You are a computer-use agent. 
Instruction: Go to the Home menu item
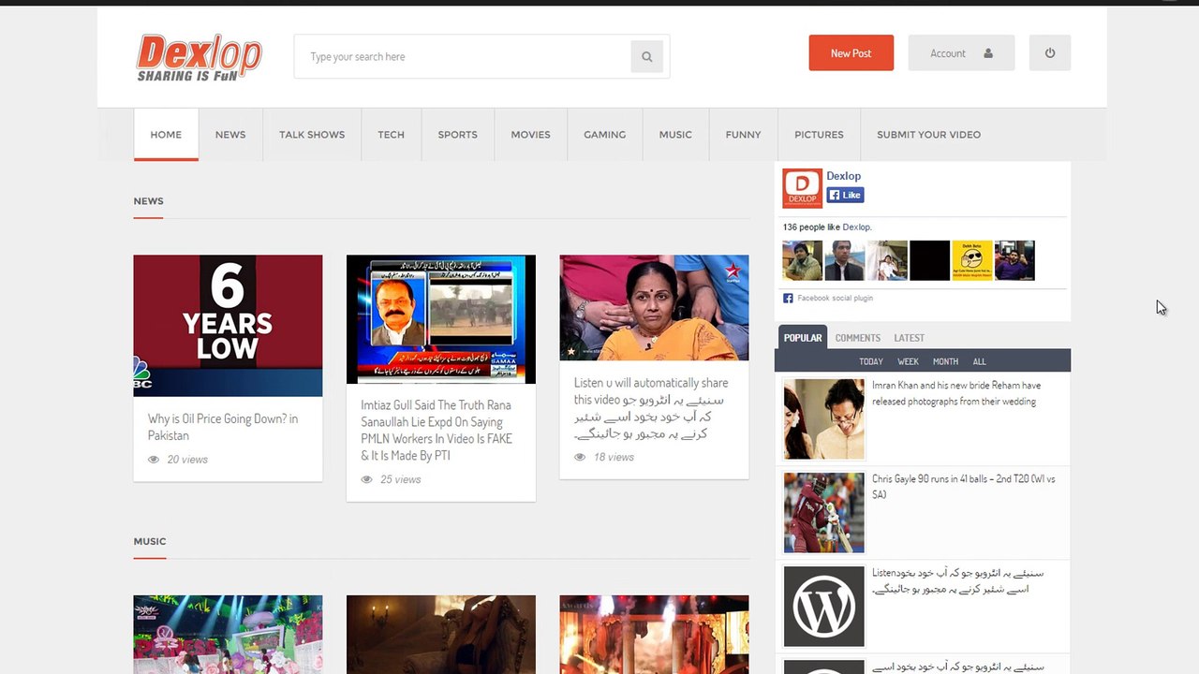click(x=166, y=135)
